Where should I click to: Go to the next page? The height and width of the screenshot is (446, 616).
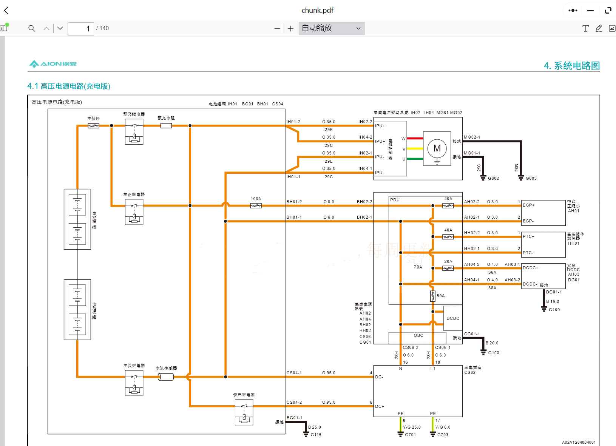click(60, 28)
